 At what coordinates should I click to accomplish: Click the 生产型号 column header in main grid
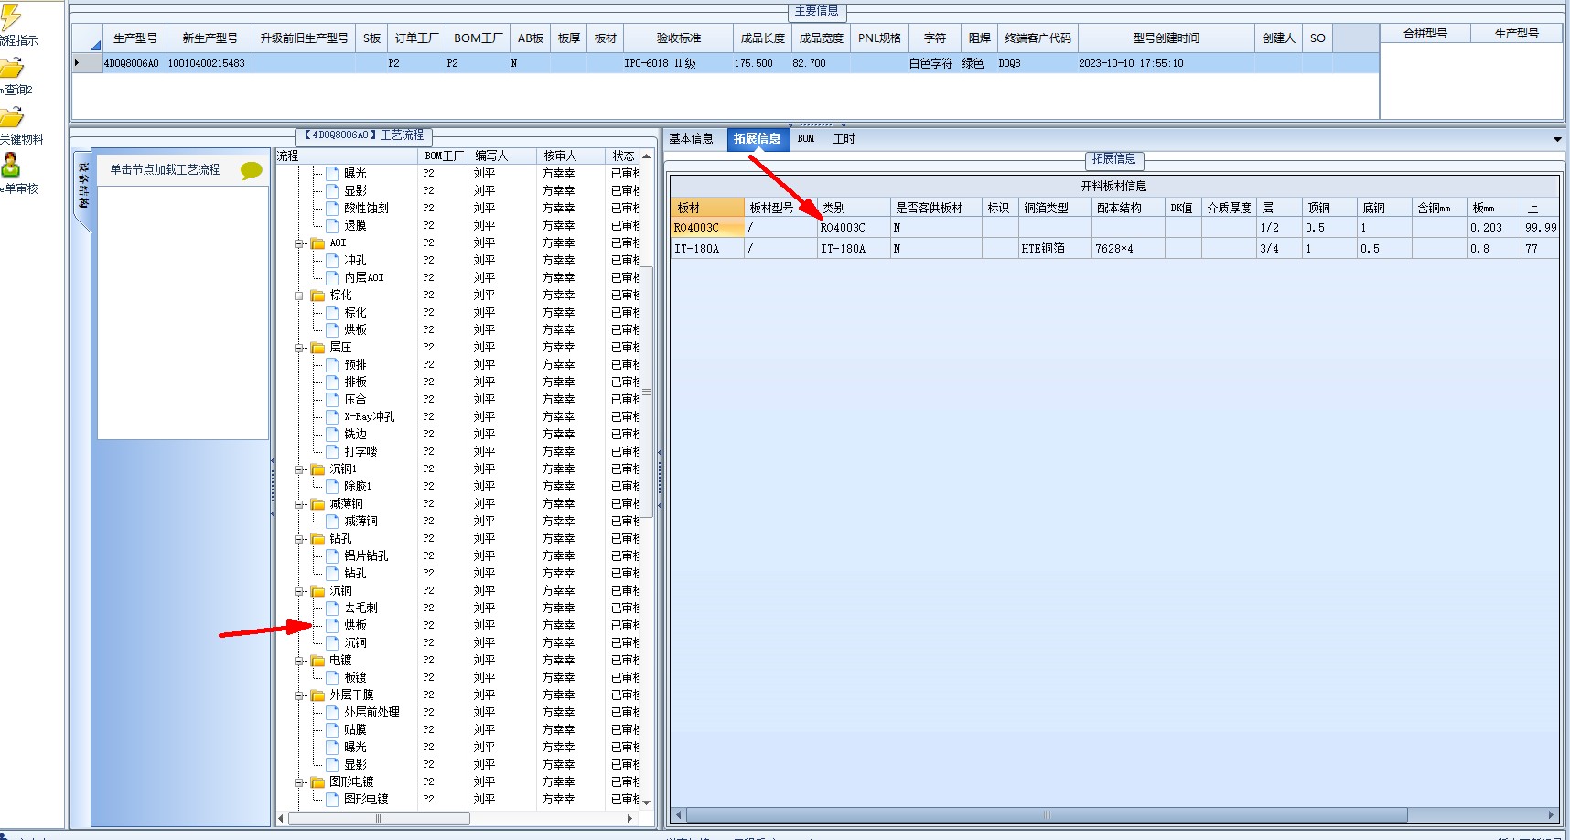[134, 38]
